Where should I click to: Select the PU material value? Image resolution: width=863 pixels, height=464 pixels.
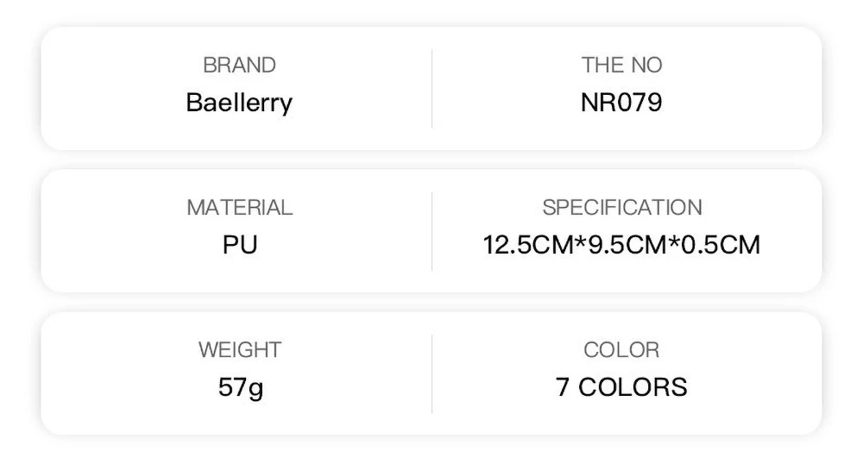tap(239, 244)
